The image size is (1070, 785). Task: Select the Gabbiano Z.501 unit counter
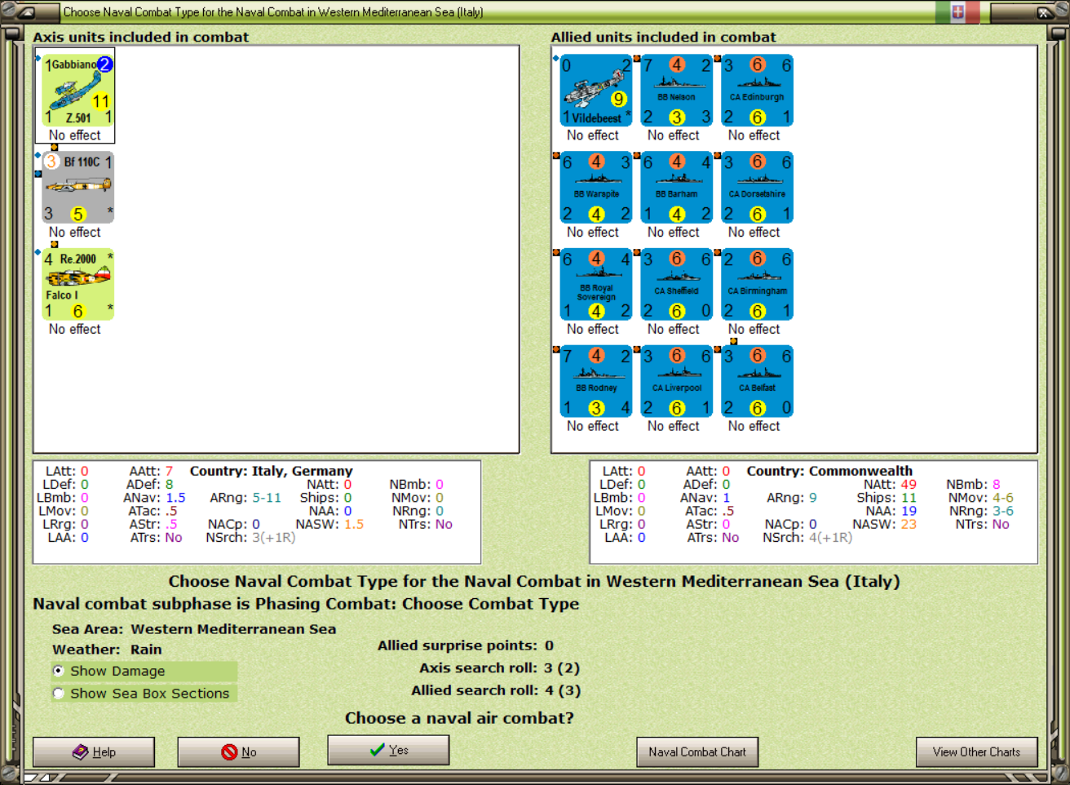pyautogui.click(x=78, y=91)
